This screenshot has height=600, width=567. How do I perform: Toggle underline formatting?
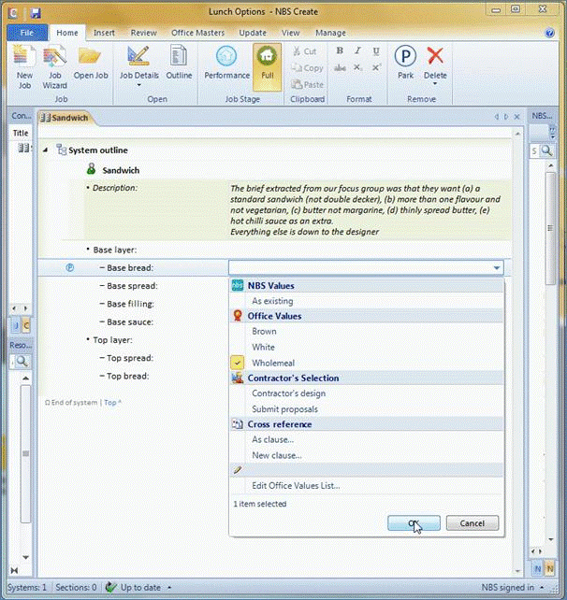(376, 50)
